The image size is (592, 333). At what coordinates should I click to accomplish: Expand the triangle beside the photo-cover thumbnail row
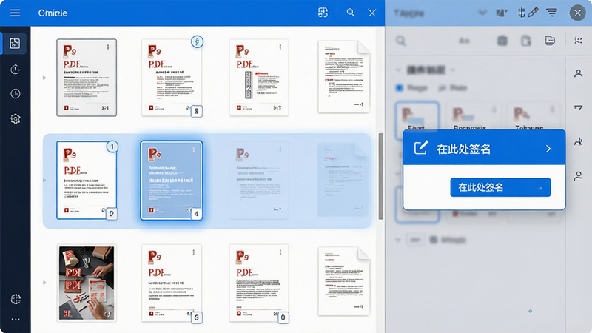pos(44,283)
